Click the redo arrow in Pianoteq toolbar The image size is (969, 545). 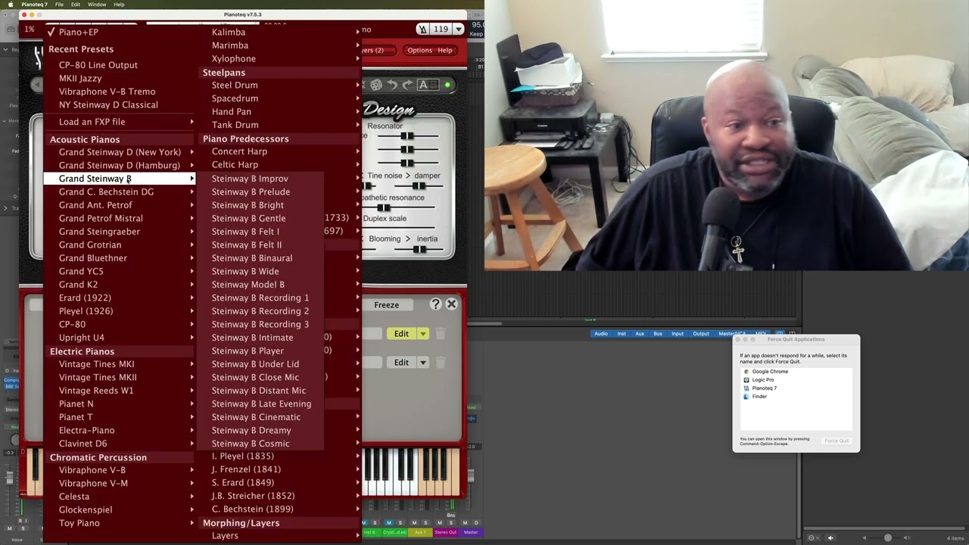[407, 85]
